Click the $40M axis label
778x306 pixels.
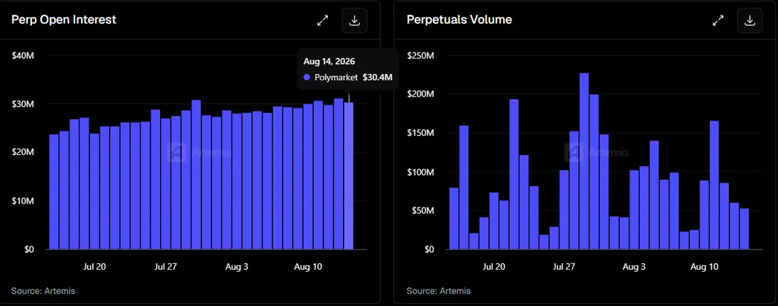point(23,56)
